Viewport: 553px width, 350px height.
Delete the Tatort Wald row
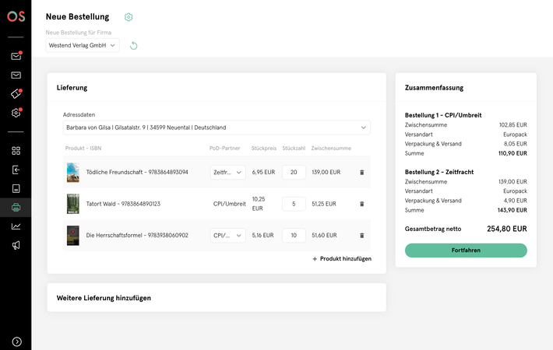click(362, 204)
